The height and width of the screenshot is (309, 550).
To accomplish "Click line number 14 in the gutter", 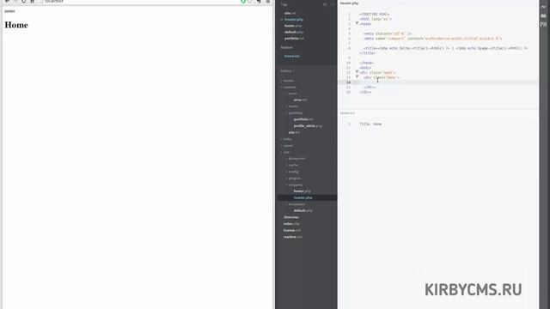I will (x=348, y=82).
